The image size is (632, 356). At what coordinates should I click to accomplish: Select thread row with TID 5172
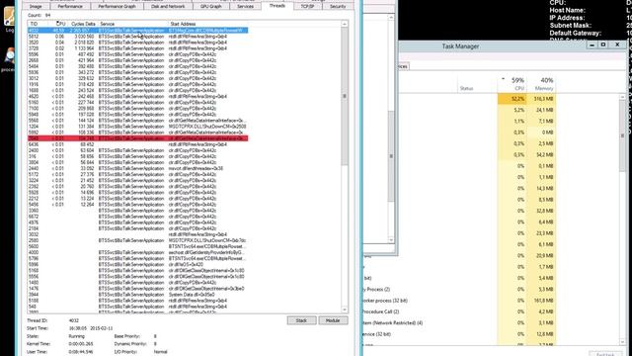coord(137,174)
